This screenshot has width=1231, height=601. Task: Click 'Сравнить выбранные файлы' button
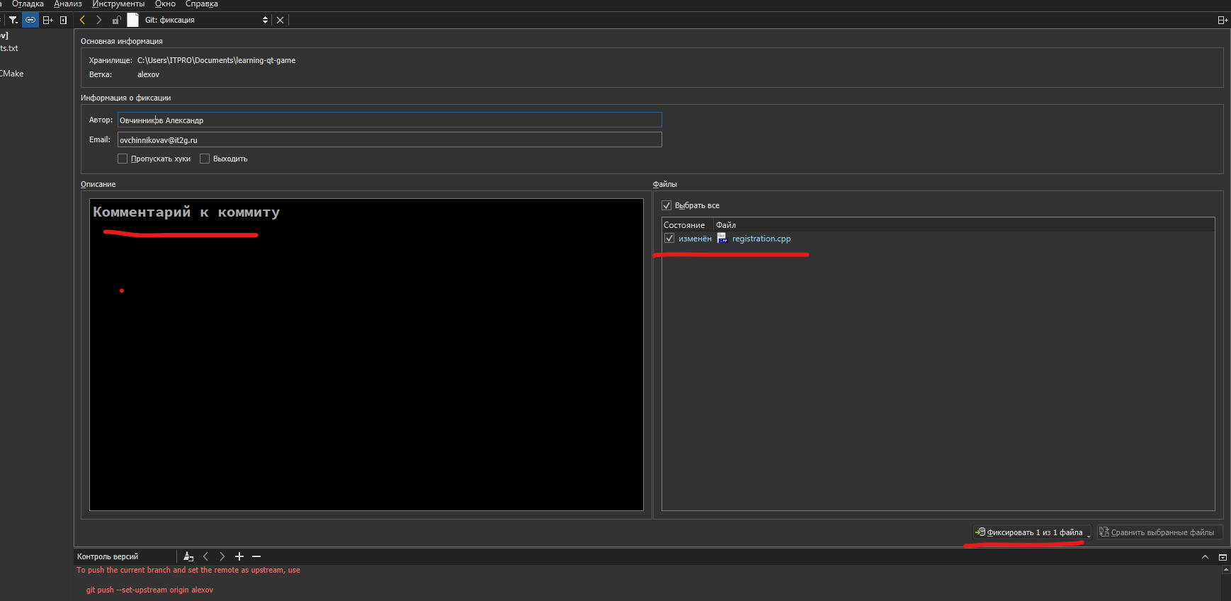coord(1159,532)
